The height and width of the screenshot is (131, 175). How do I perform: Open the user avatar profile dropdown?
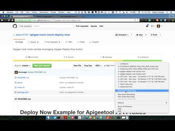(x=159, y=26)
